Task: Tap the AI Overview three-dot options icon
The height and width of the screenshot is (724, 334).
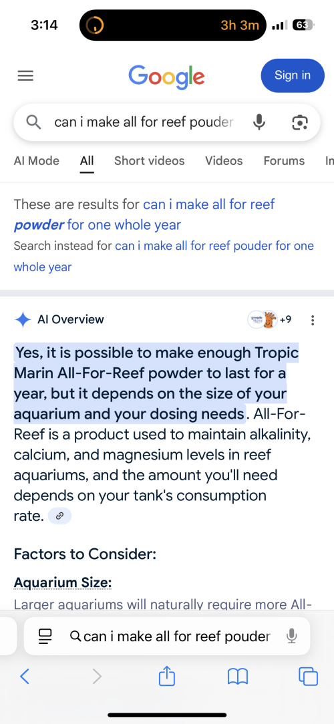Action: coord(313,319)
